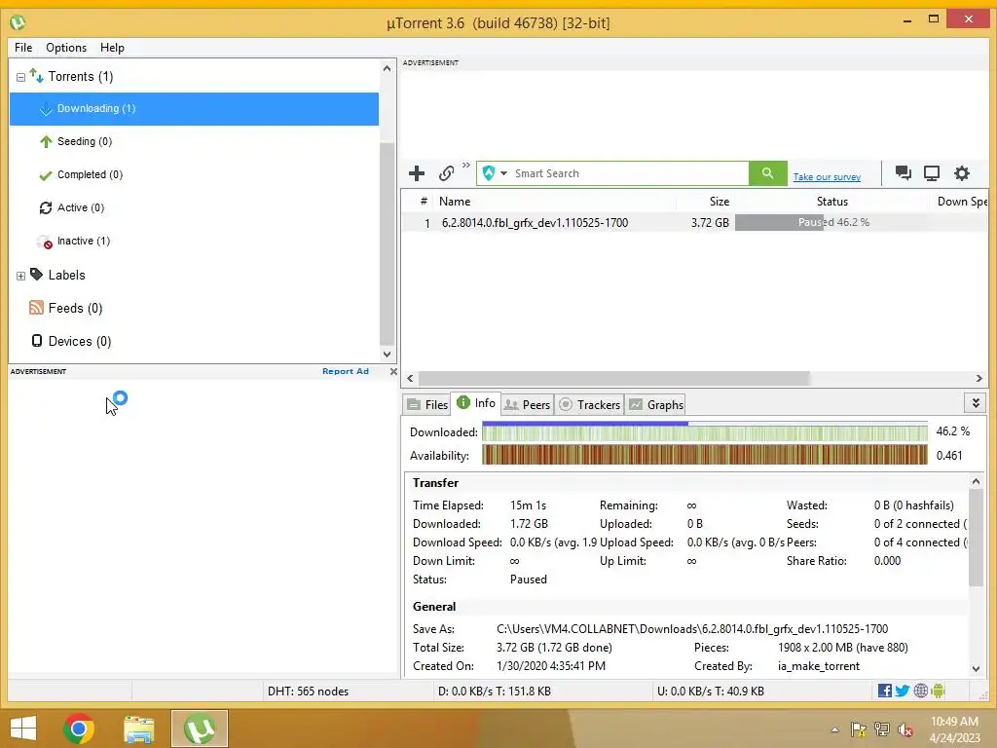The height and width of the screenshot is (748, 997).
Task: Select Feeds (0) in sidebar
Action: tap(194, 308)
